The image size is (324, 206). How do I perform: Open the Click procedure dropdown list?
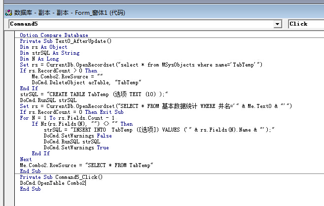pos(306,24)
